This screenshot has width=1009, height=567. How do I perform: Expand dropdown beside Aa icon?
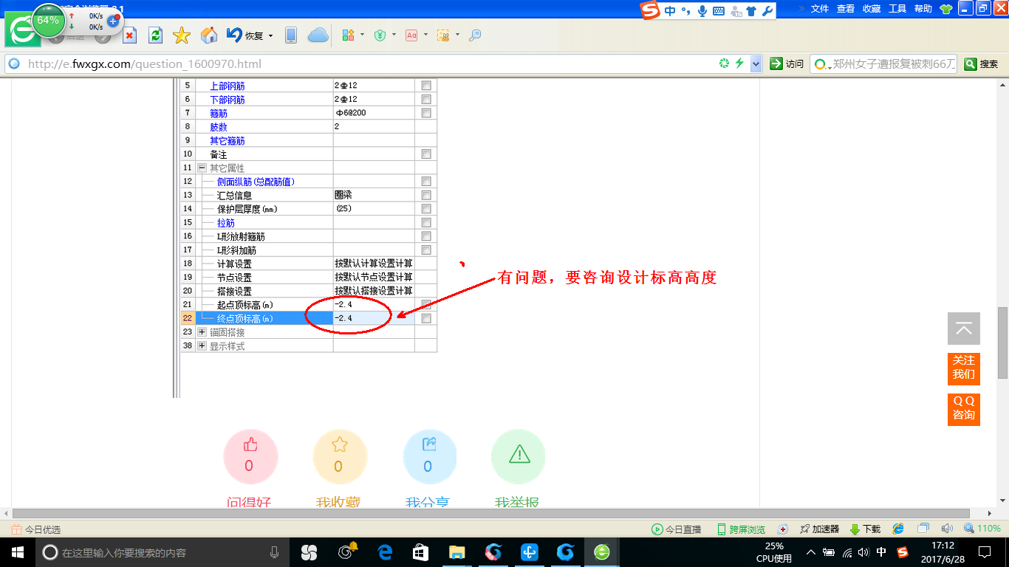pos(425,35)
